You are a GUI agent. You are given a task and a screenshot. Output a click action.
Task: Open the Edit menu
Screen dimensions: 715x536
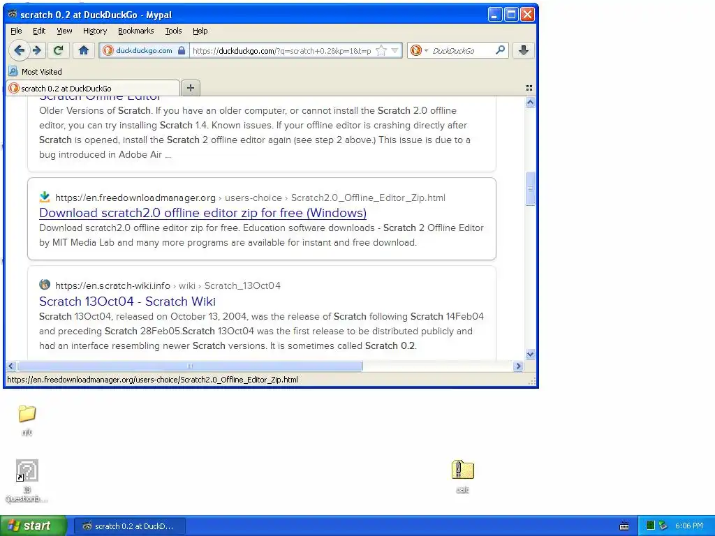[39, 31]
